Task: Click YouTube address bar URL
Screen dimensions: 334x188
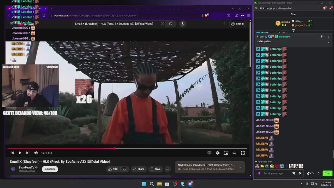Action: coord(96,15)
